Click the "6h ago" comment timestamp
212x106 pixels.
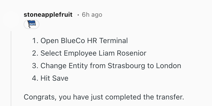point(92,15)
